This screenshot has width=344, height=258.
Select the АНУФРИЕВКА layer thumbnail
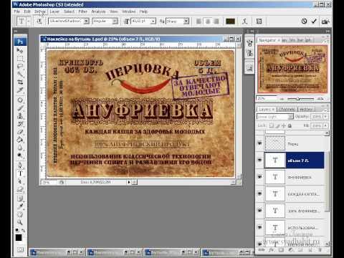click(275, 177)
